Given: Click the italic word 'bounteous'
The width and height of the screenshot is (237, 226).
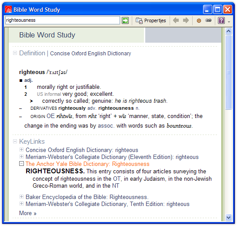Looking at the screenshot, I should click(179, 126).
